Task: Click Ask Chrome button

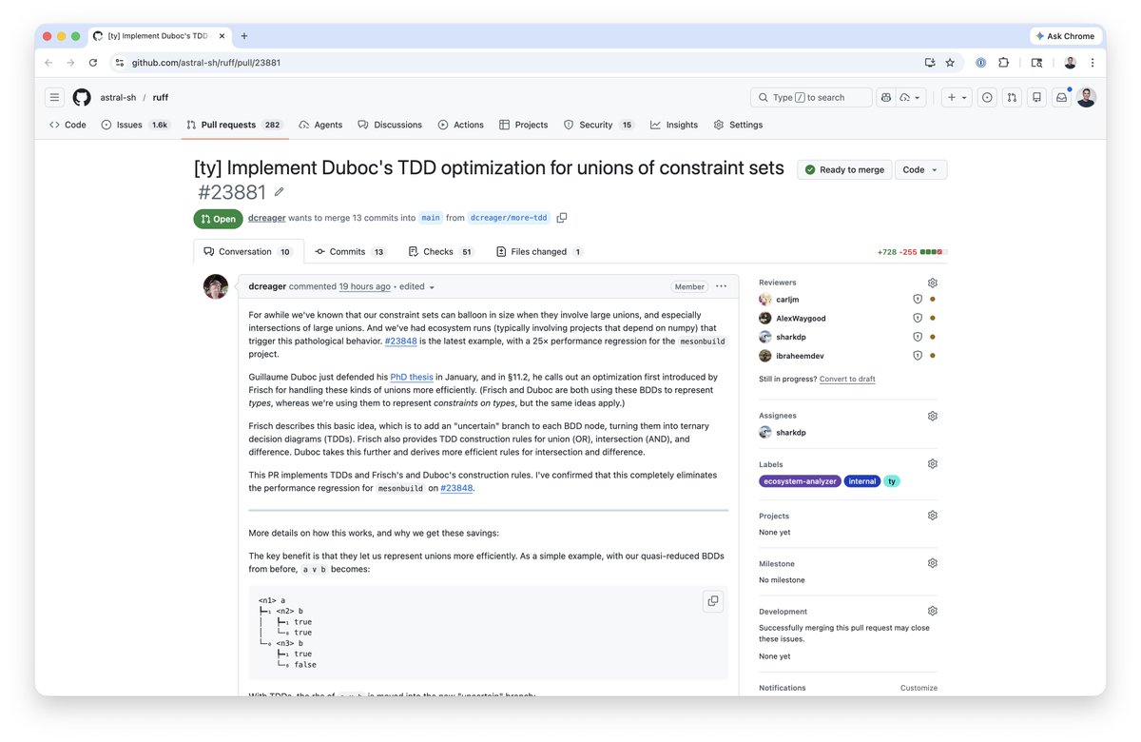Action: point(1065,36)
